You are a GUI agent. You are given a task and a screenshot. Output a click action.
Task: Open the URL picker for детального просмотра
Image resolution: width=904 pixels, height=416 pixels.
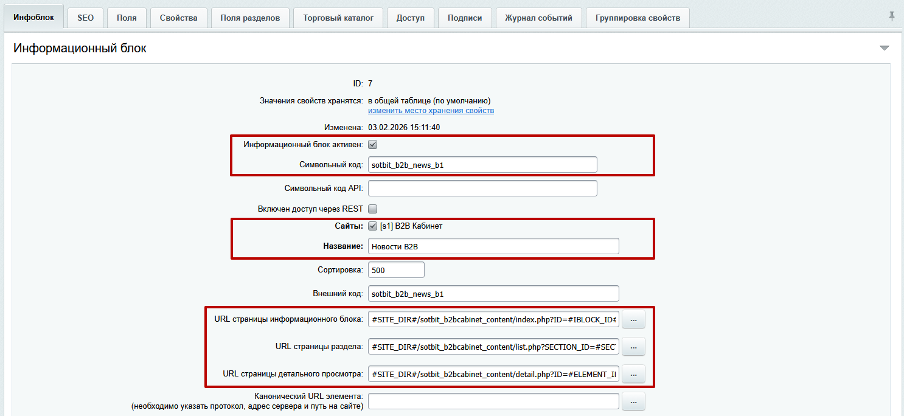tap(633, 373)
